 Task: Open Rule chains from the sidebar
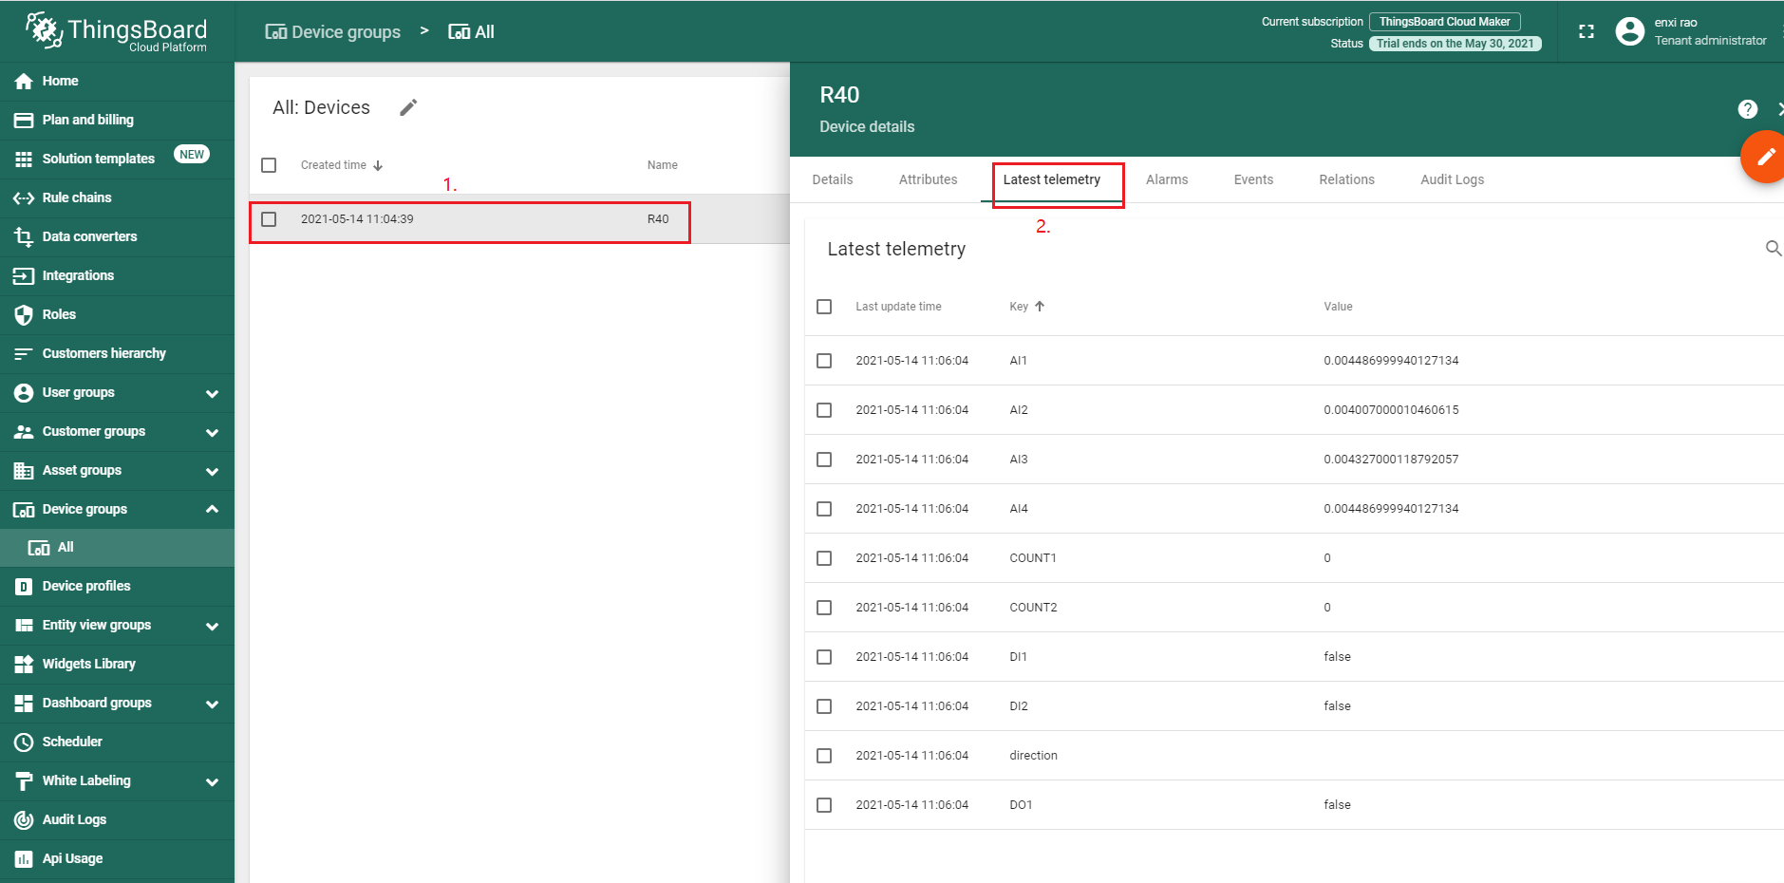(77, 197)
